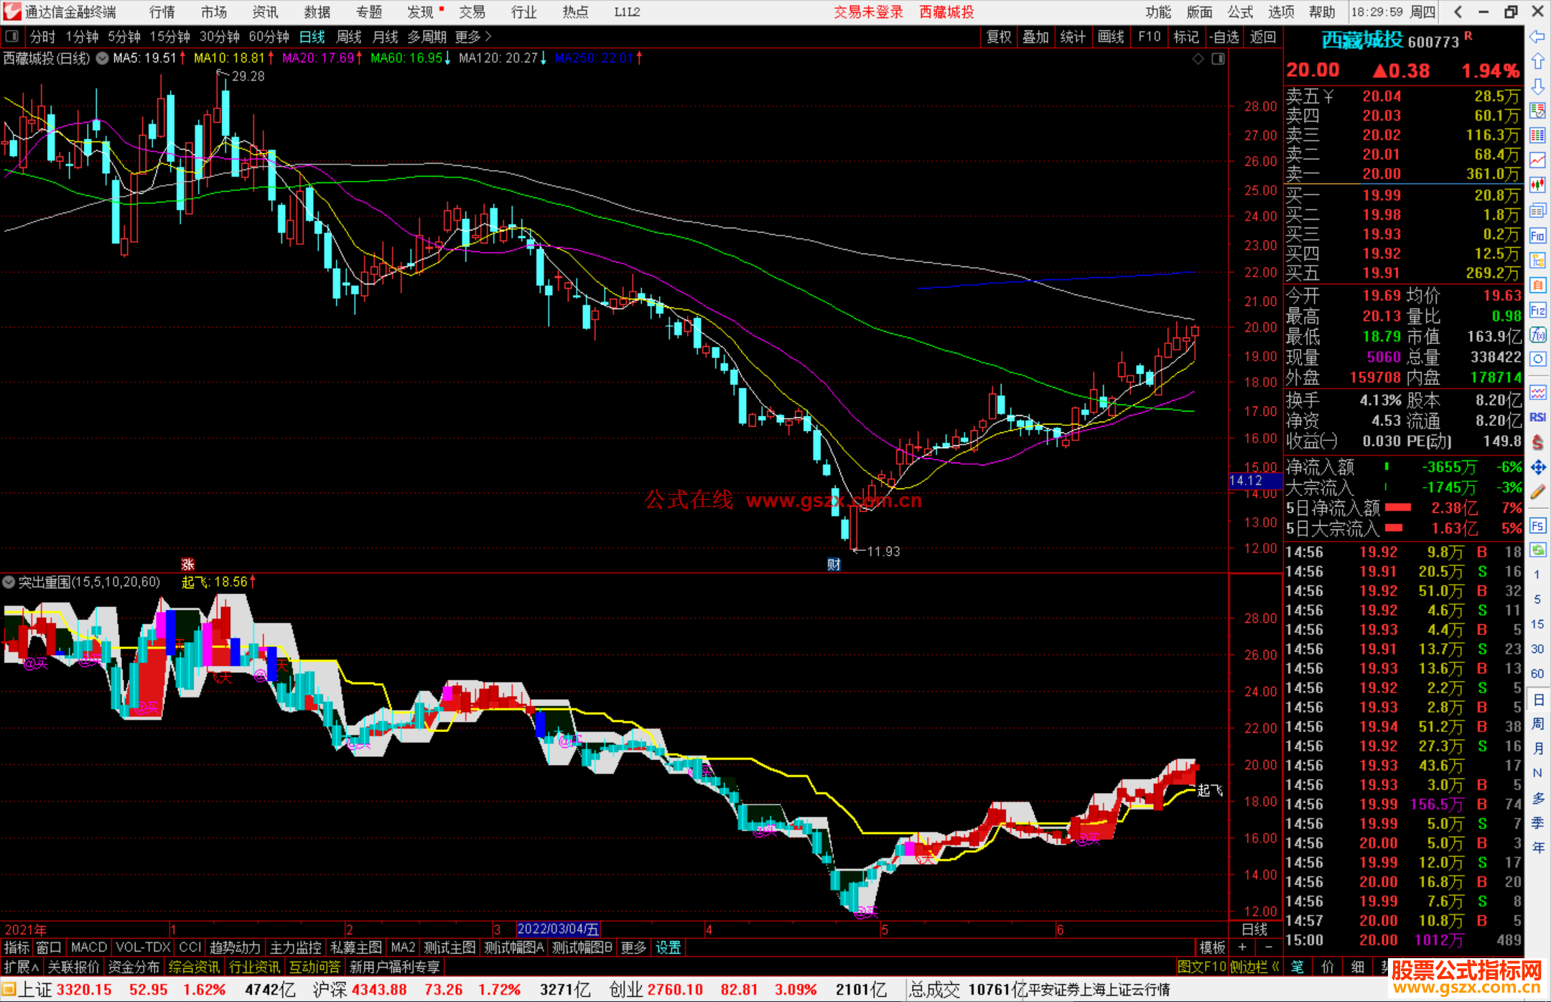
Task: Click the 图文F10 link at bottom
Action: (x=1202, y=967)
